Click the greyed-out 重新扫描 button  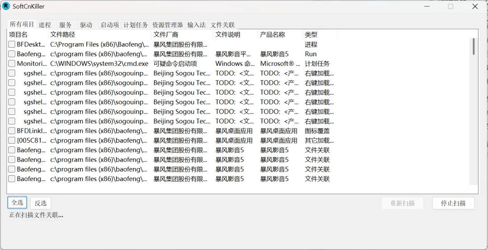(x=403, y=203)
